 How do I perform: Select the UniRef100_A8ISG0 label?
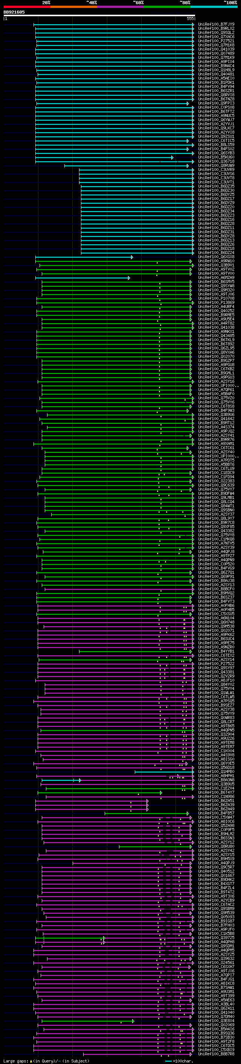(x=216, y=759)
